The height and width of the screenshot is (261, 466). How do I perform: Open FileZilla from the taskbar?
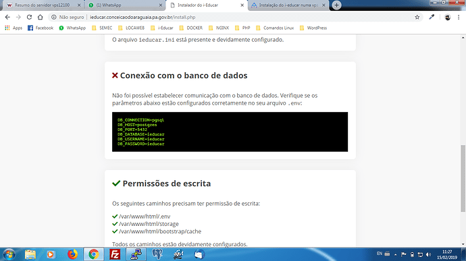click(115, 254)
